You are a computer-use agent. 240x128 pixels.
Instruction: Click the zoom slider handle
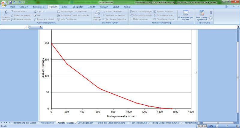(x=226, y=126)
